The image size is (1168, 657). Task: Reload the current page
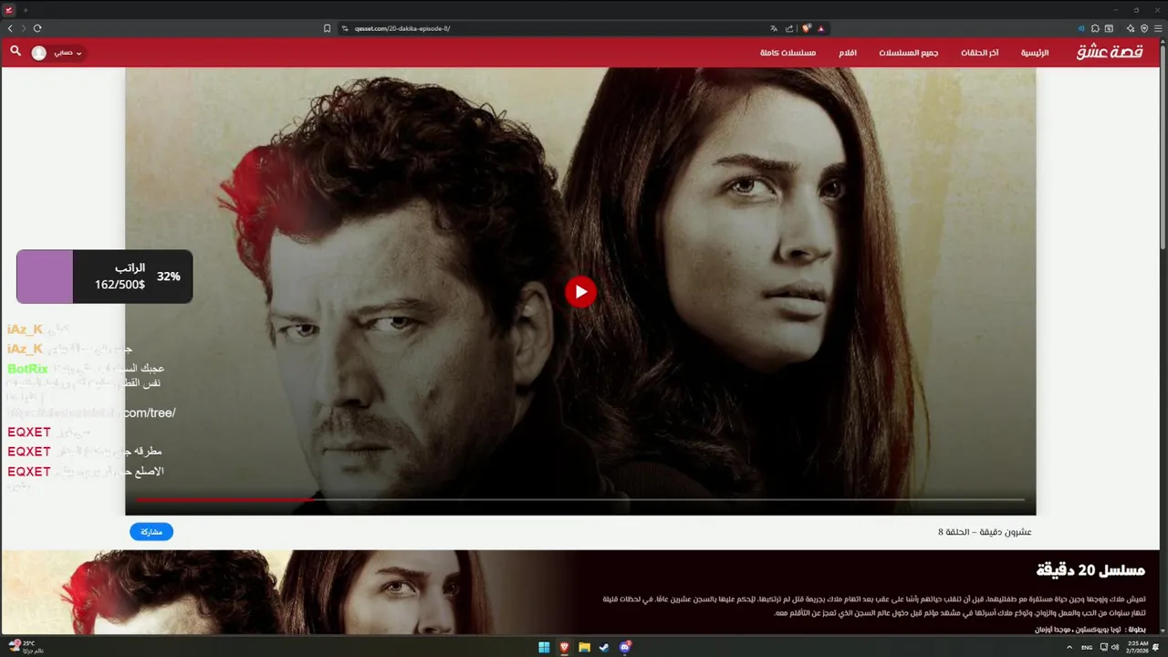tap(37, 28)
